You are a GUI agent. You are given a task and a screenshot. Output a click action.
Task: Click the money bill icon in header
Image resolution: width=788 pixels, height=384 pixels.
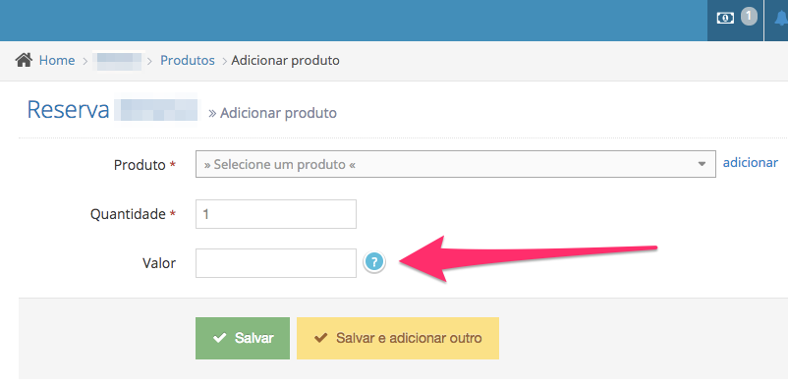coord(725,18)
